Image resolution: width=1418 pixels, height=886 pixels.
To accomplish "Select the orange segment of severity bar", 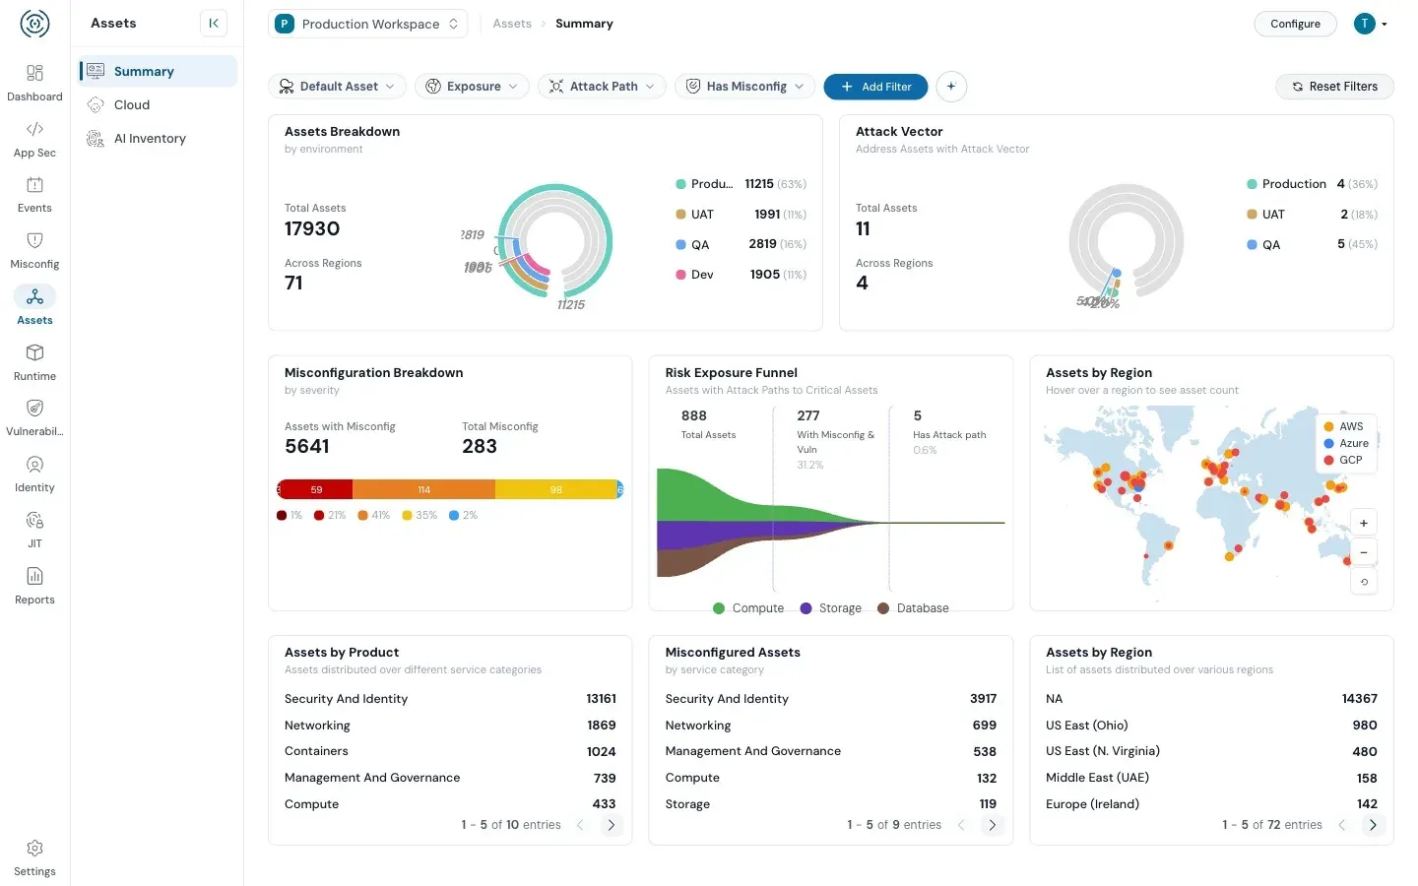I will 423,489.
